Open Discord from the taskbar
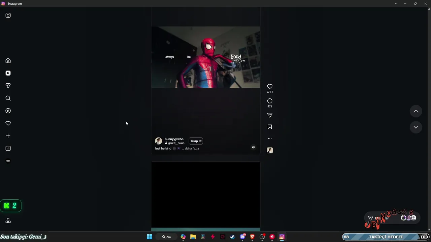The width and height of the screenshot is (431, 242). (242, 237)
